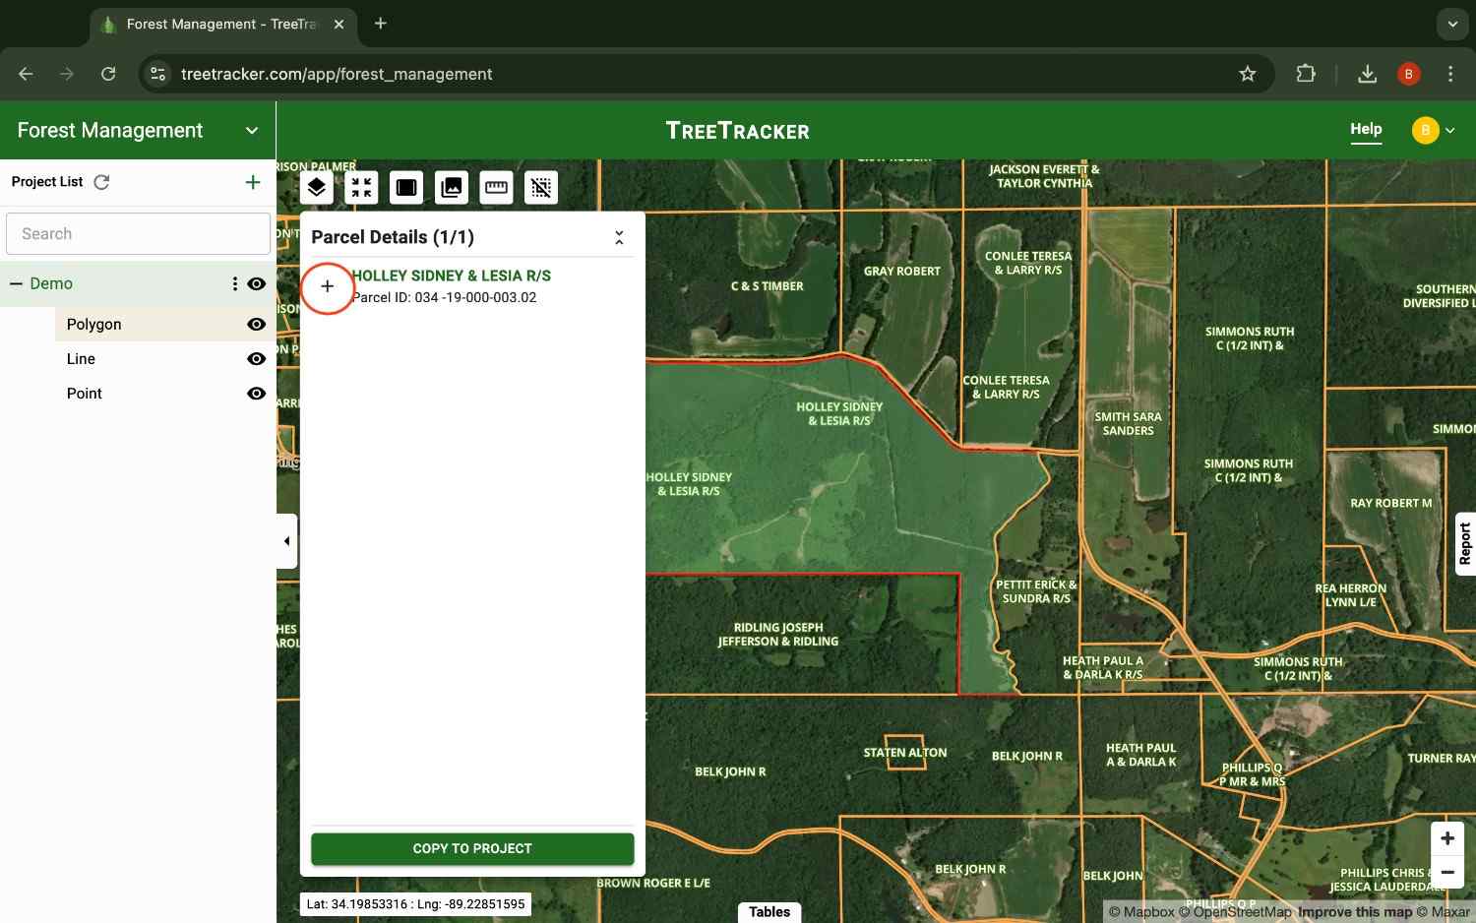This screenshot has width=1476, height=923.
Task: Clear the parcel selection using the crossed-selection icon
Action: pyautogui.click(x=541, y=187)
